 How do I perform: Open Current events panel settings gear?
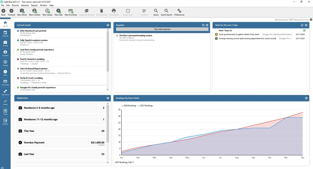pos(108,25)
